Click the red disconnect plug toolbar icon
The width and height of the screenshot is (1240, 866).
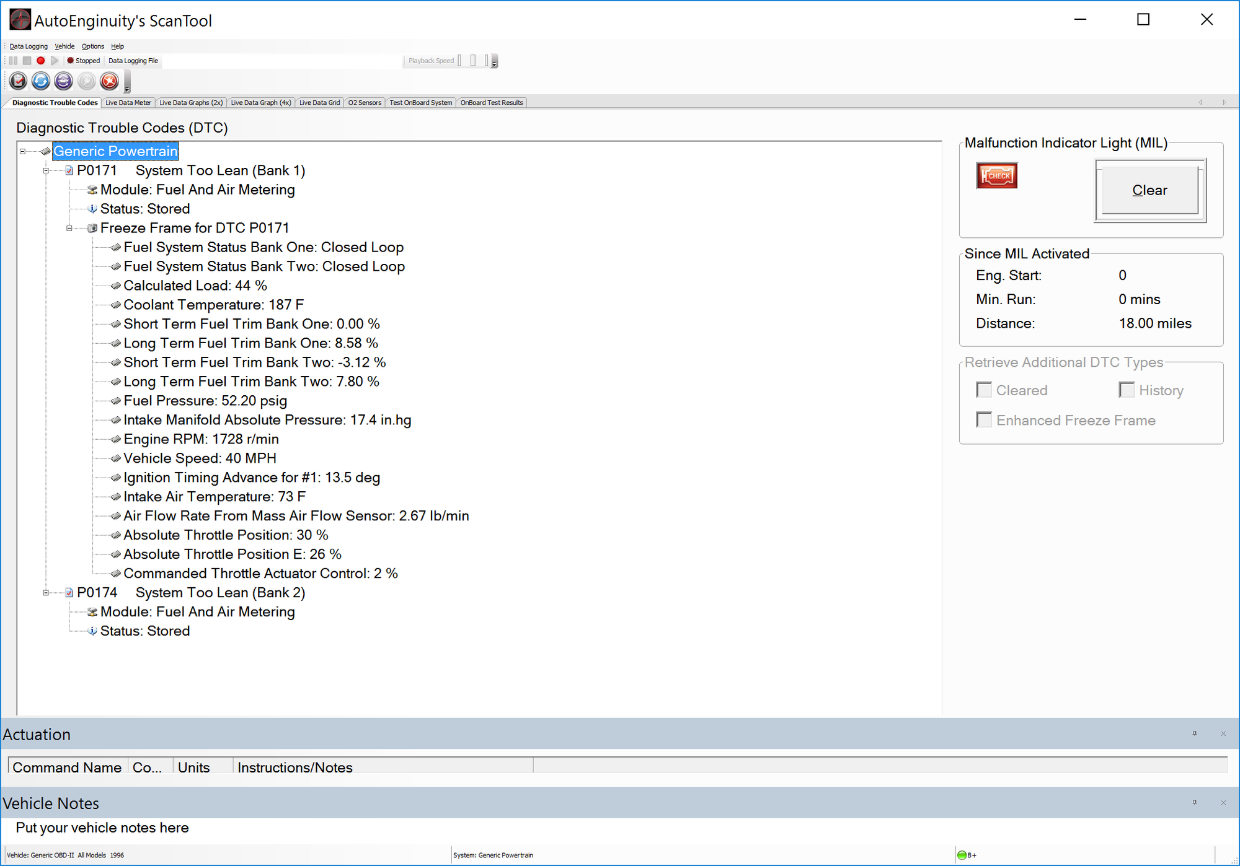(x=109, y=81)
